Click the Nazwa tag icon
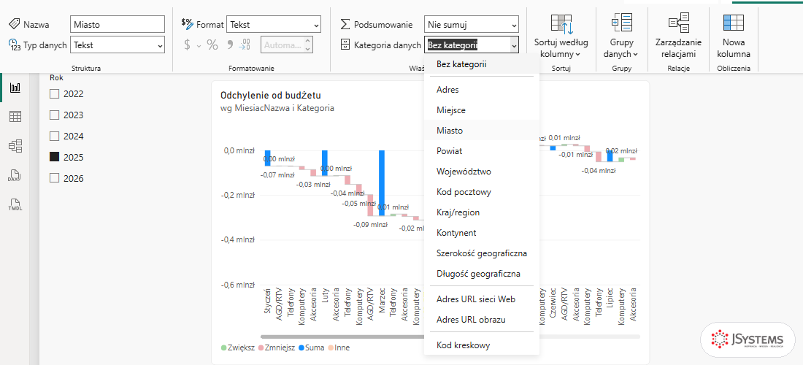The image size is (803, 365). coord(15,23)
